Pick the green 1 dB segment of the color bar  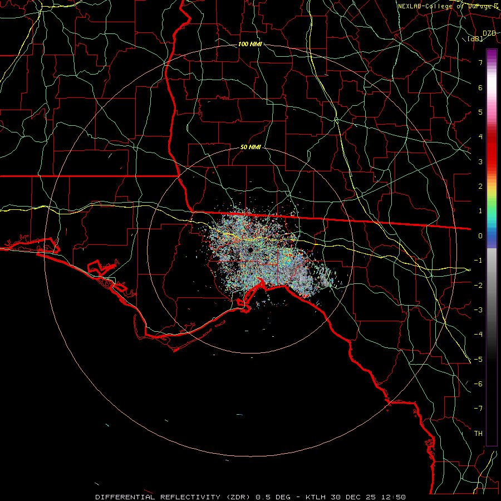pos(492,211)
